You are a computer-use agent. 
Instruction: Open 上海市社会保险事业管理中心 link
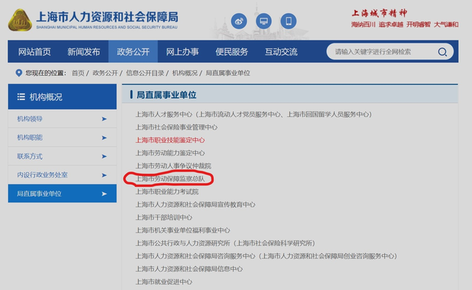tap(176, 127)
